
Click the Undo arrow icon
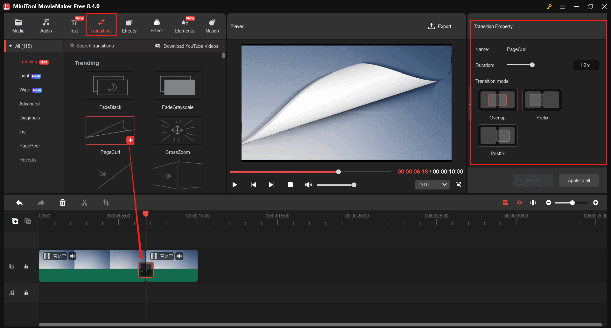pos(19,203)
